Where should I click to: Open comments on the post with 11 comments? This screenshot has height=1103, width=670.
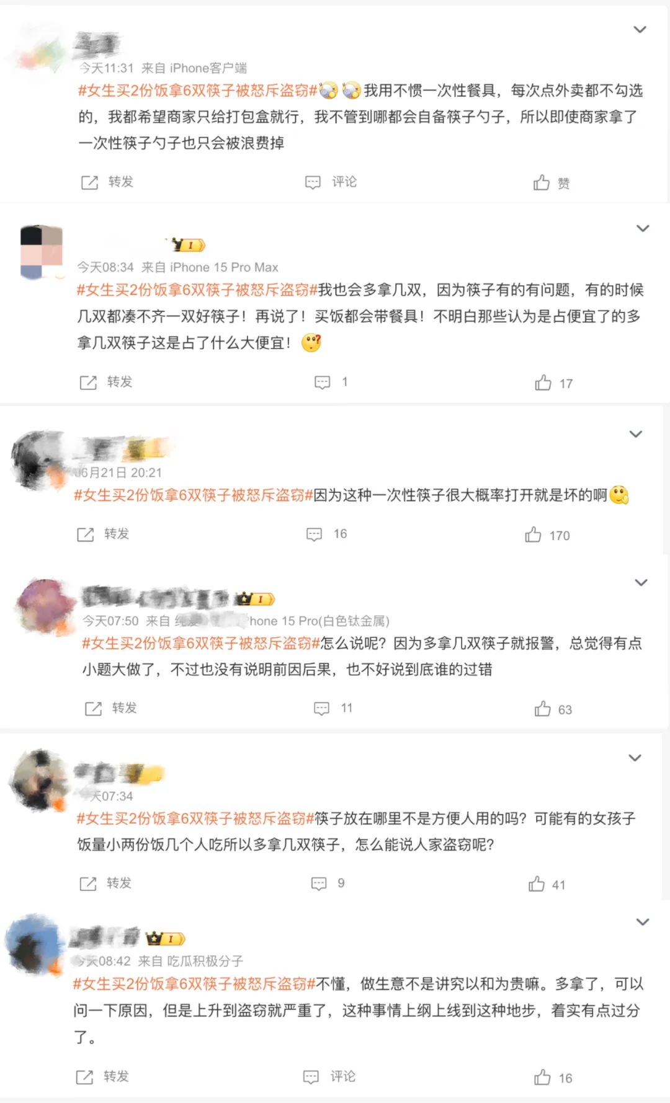[x=321, y=709]
